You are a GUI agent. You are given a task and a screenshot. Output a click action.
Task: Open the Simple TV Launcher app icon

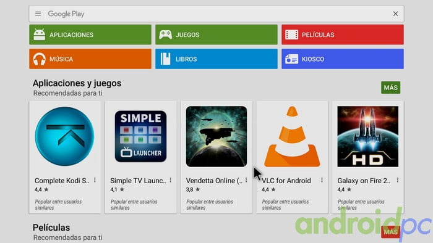pos(140,136)
